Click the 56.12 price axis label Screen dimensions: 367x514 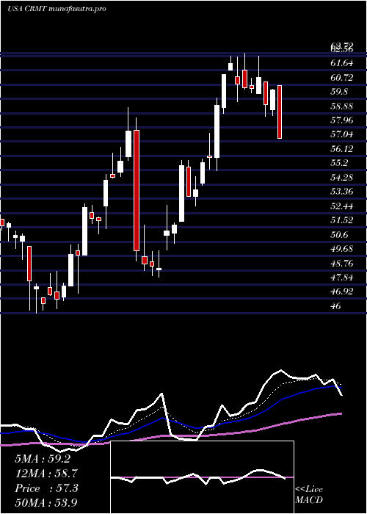pyautogui.click(x=342, y=148)
